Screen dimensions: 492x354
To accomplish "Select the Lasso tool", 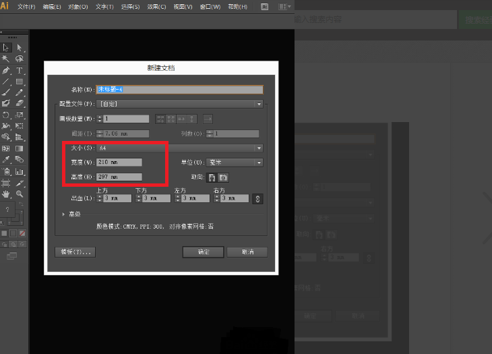I will click(20, 59).
